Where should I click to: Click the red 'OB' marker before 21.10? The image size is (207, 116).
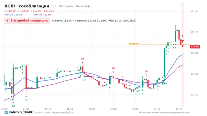pyautogui.click(x=146, y=71)
